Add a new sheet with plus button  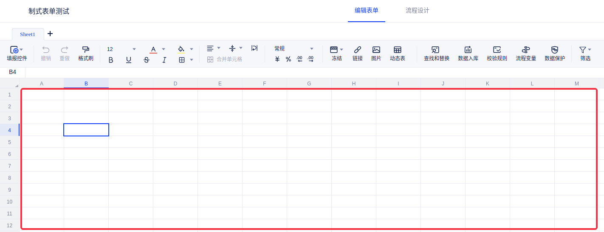point(50,34)
